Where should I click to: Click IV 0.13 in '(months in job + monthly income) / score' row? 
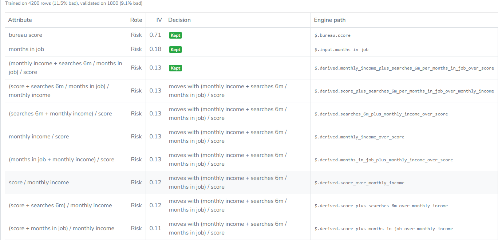coord(155,160)
